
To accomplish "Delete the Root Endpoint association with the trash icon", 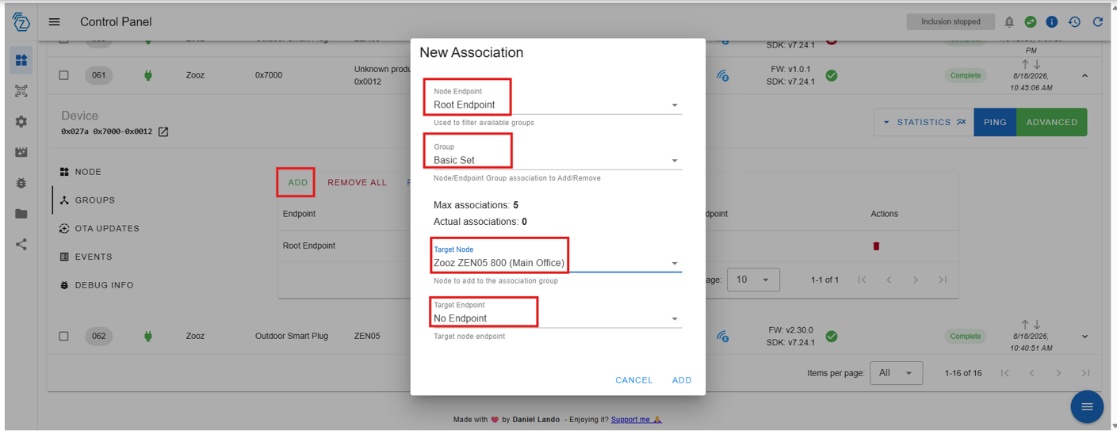I will [876, 246].
